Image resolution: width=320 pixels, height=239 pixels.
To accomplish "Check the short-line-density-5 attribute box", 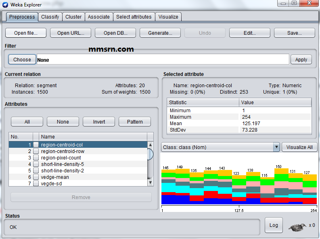I will (x=36, y=164).
